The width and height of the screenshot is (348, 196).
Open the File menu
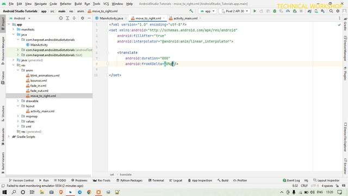11,4
